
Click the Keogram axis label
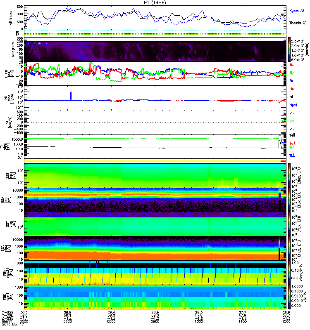coord(13,49)
